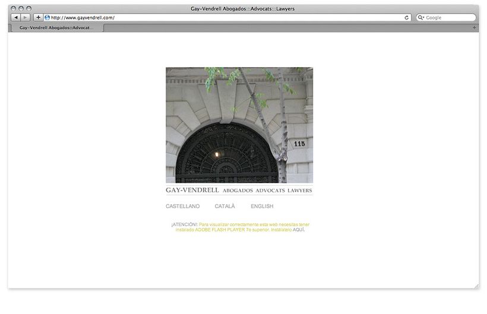Choose the ENGLISH language link

click(x=262, y=207)
